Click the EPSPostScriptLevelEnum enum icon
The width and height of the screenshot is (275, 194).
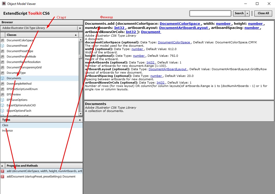[x=2, y=89]
